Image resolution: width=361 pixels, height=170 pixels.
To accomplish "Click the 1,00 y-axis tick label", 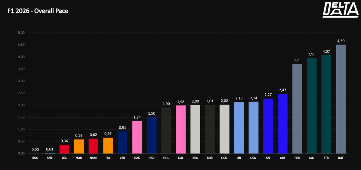I will 21,129.
